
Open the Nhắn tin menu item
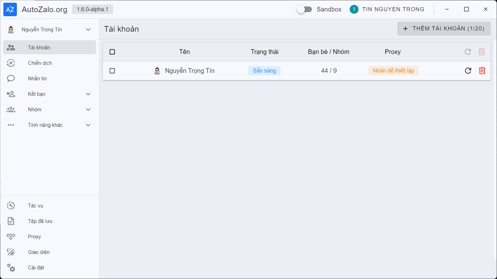[37, 78]
